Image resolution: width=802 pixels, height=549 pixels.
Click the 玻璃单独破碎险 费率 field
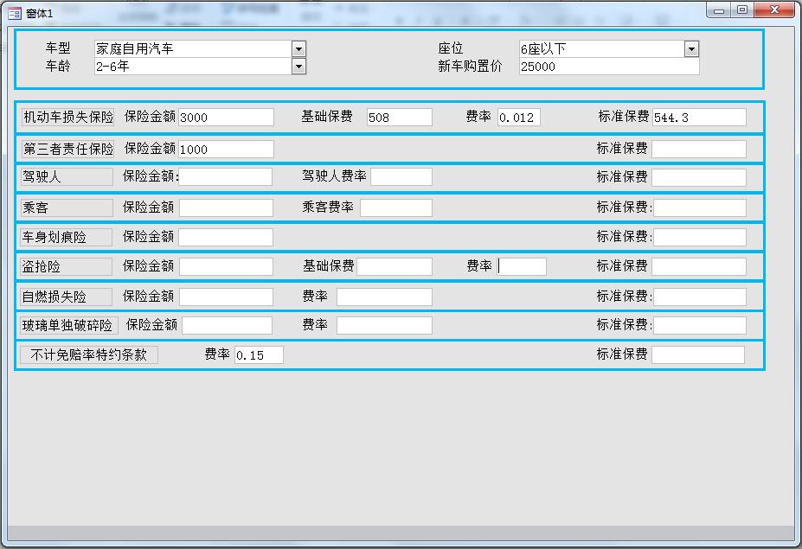(384, 326)
